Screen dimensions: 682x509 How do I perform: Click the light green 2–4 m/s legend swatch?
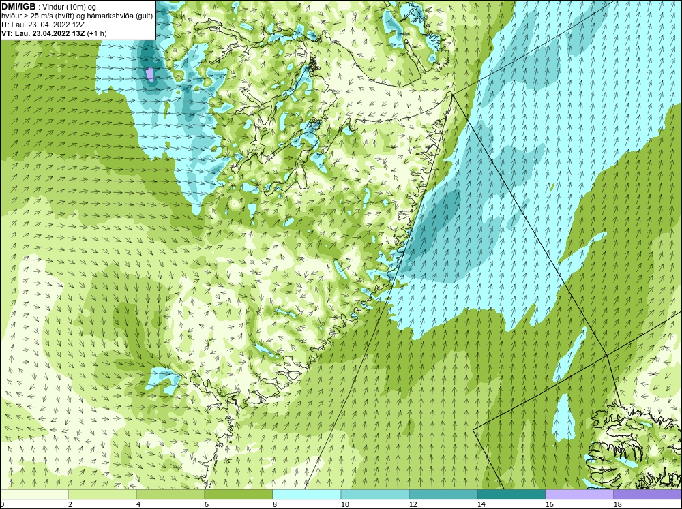point(102,494)
